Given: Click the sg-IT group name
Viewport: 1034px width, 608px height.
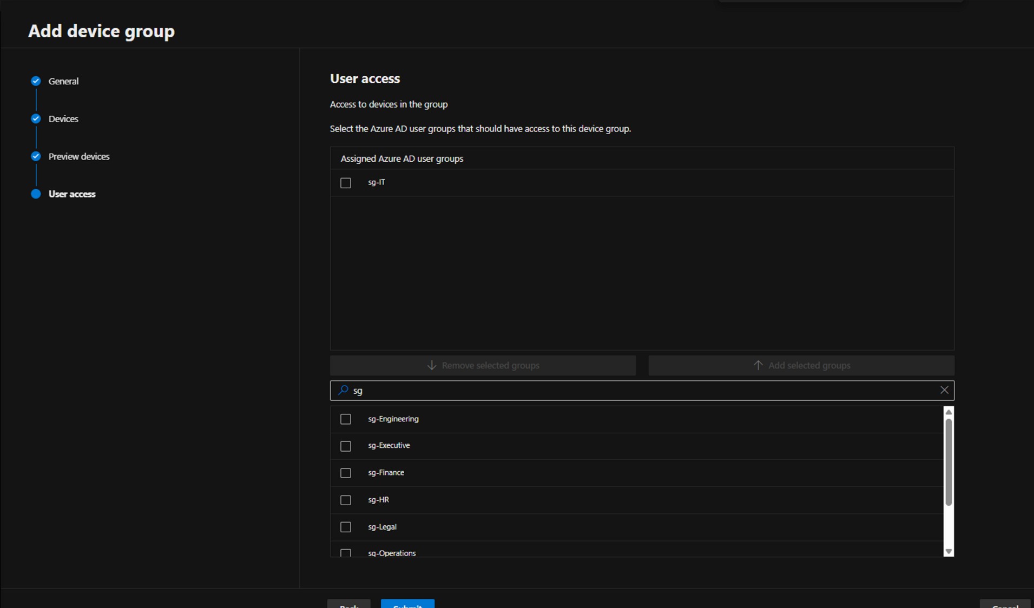Looking at the screenshot, I should [x=377, y=182].
